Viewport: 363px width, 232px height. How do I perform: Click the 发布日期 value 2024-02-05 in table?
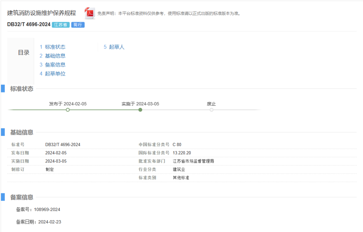(x=56, y=153)
